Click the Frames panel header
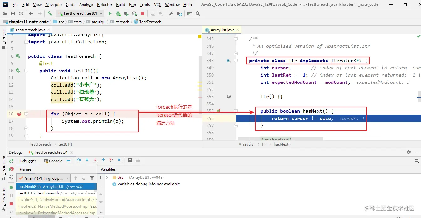This screenshot has width=421, height=218. pos(25,169)
